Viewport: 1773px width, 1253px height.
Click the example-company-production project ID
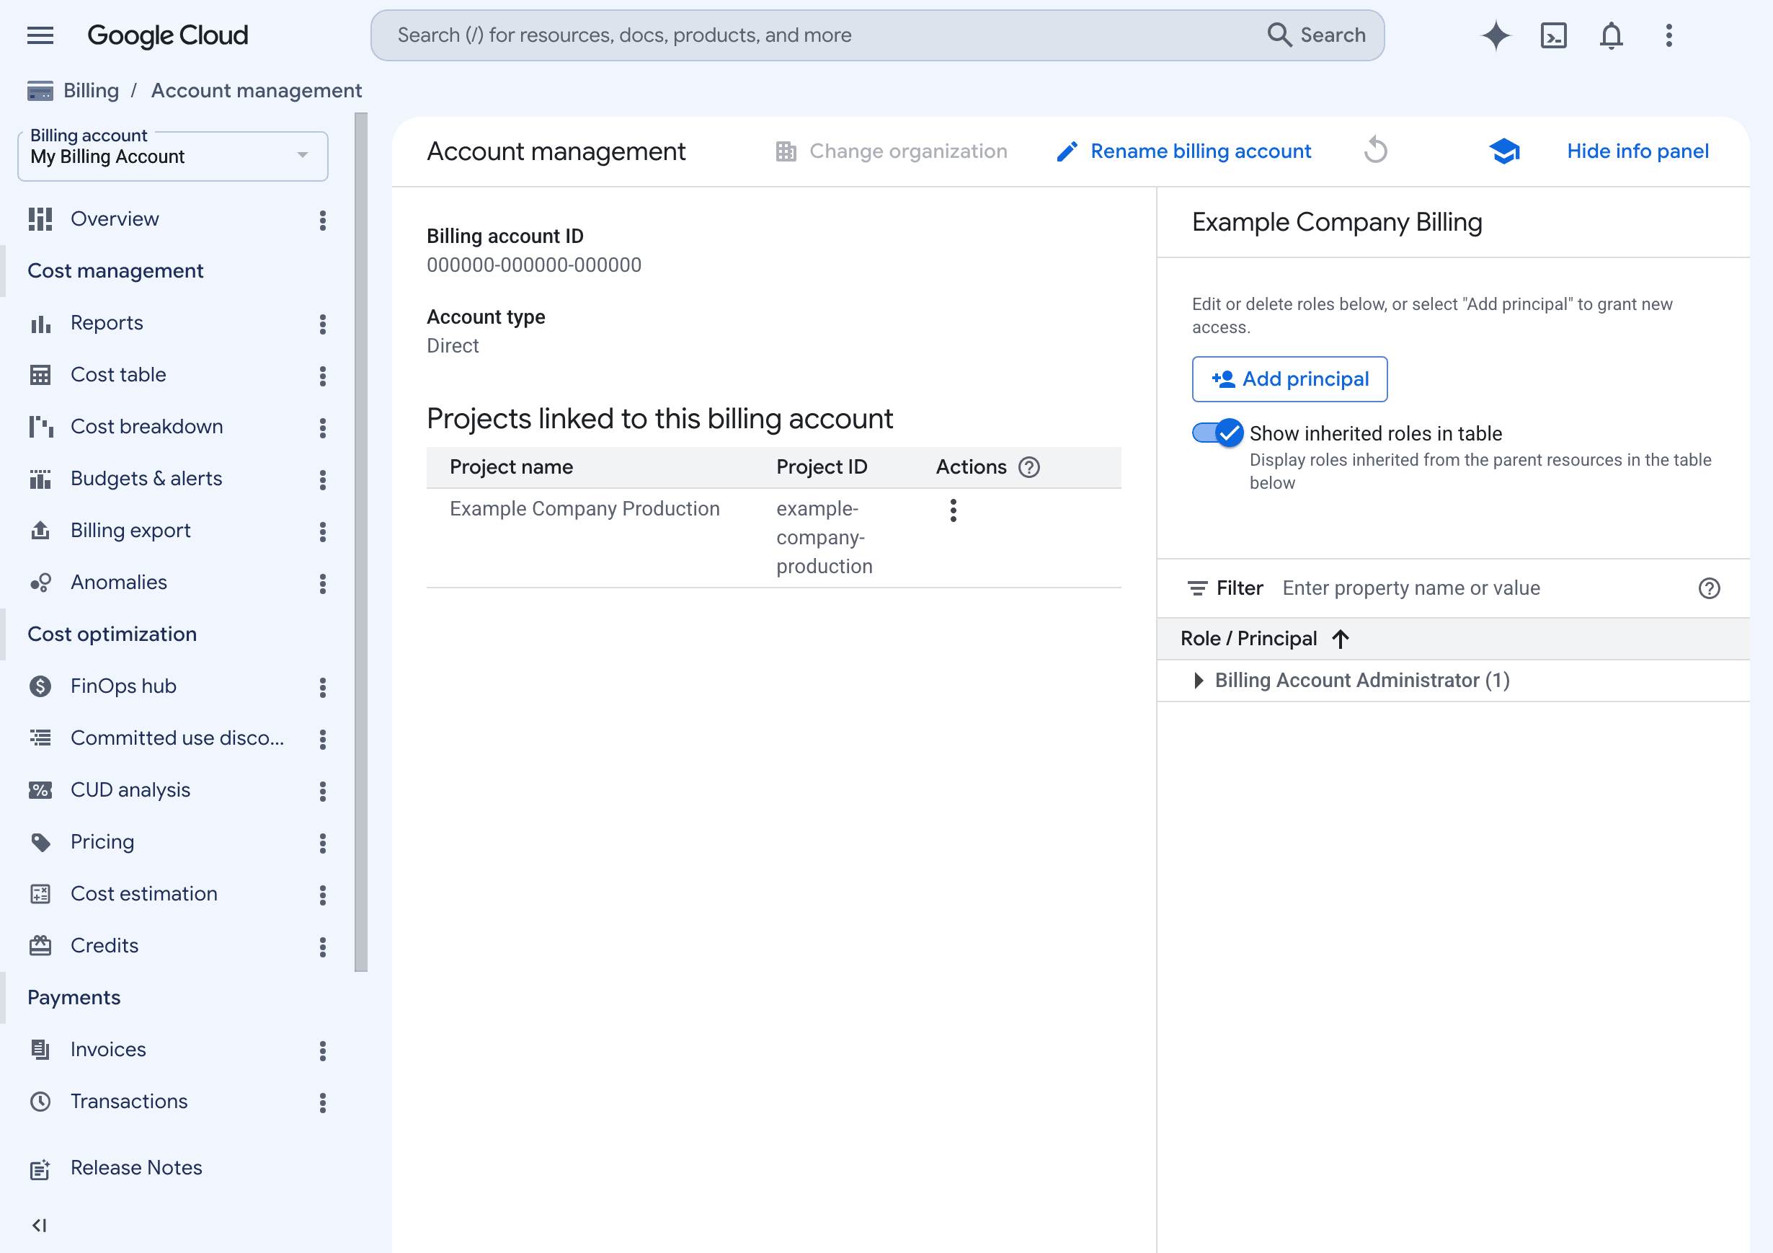tap(824, 538)
